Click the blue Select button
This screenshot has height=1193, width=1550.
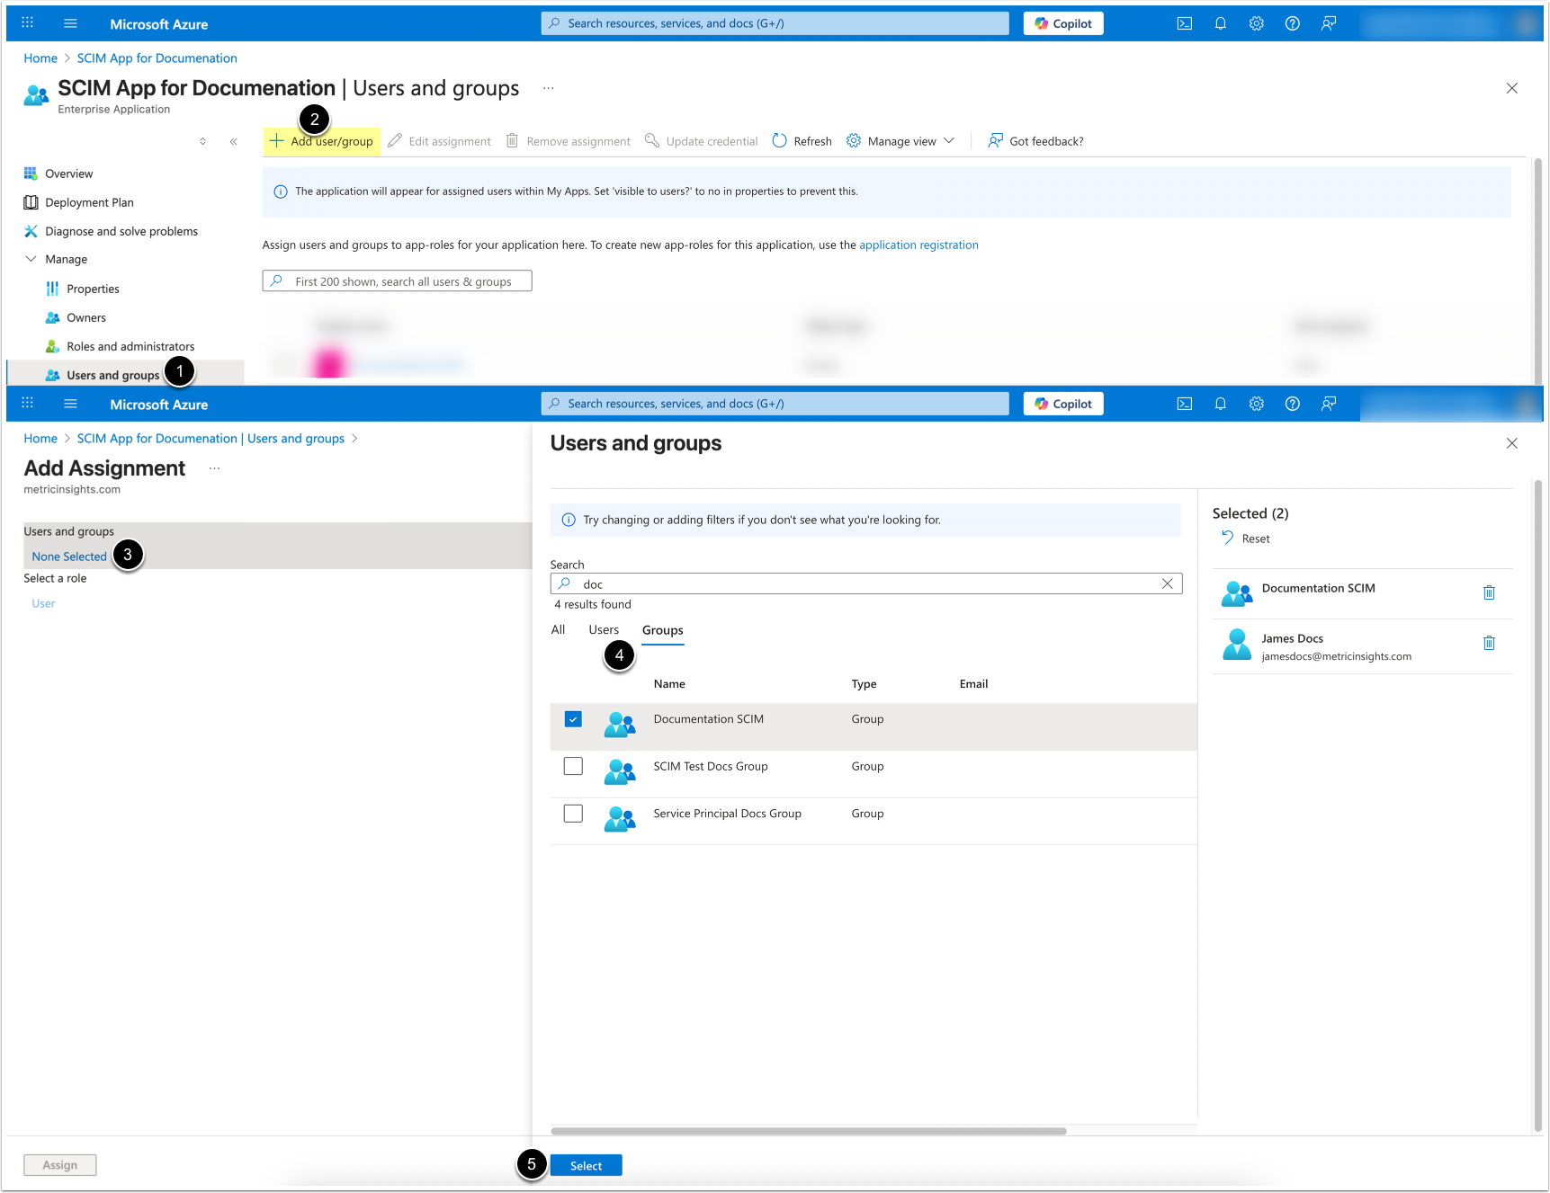click(x=586, y=1165)
